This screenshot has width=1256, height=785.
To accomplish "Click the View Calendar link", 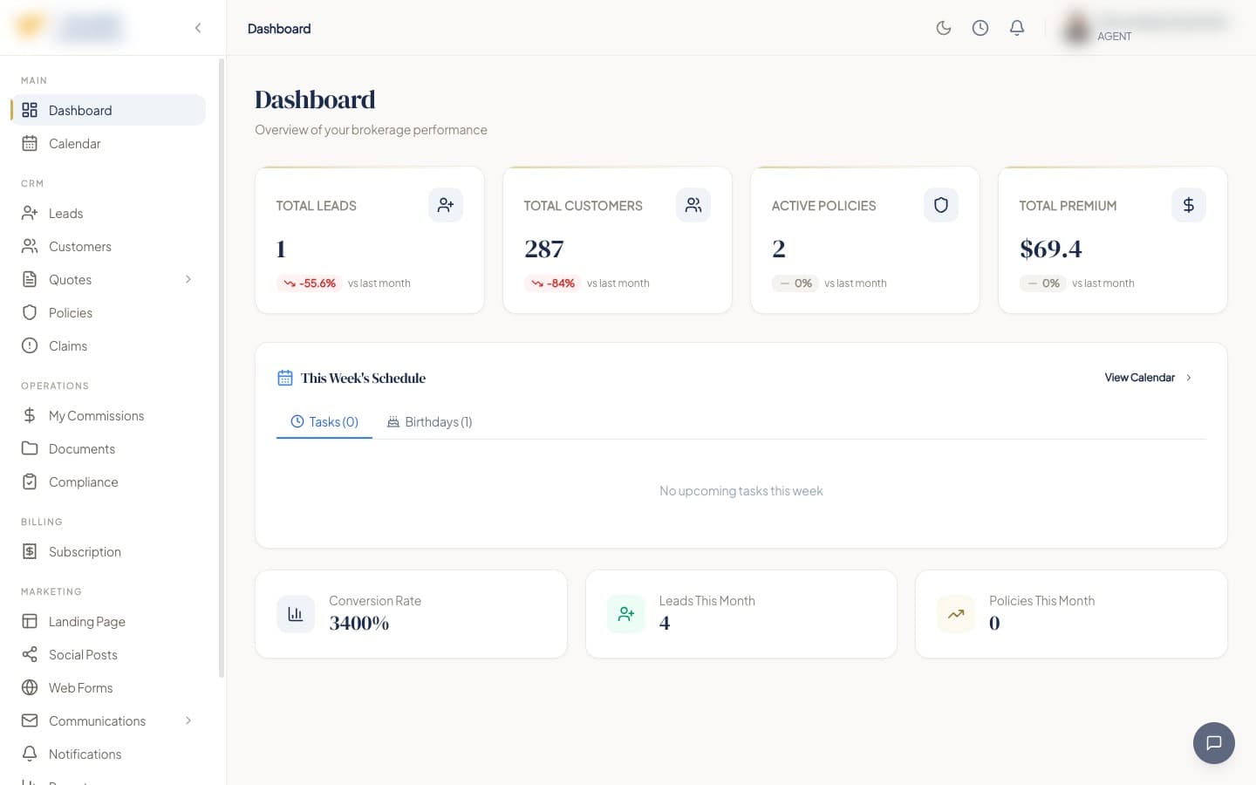I will click(1148, 378).
